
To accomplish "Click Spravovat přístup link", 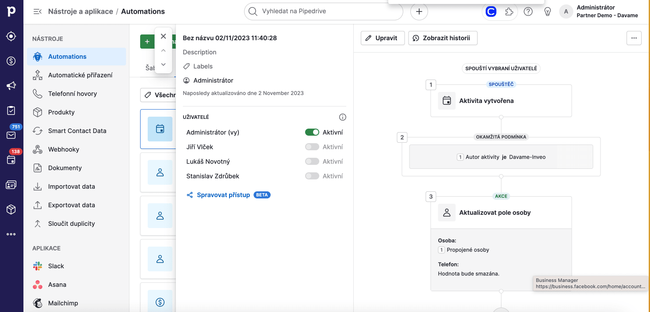I will coord(223,195).
